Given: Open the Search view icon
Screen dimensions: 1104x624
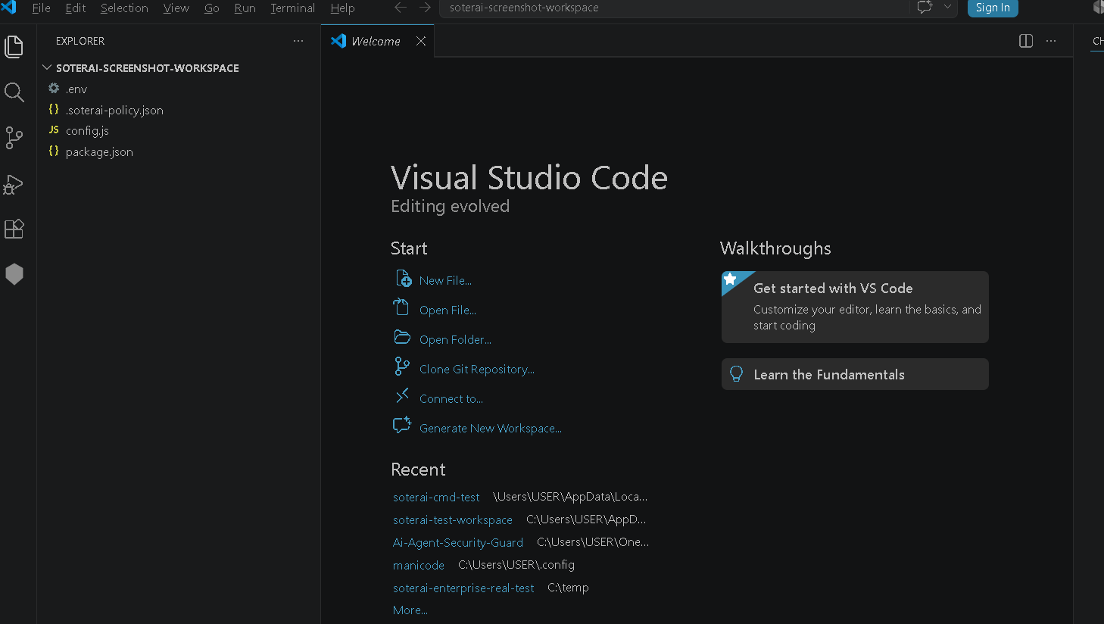Looking at the screenshot, I should 14,92.
